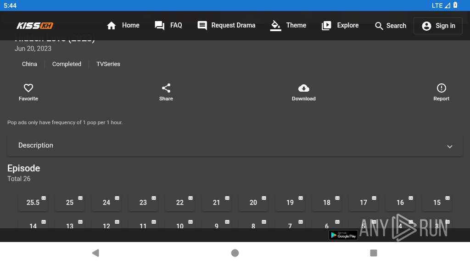Expand the Description panel

(235, 145)
